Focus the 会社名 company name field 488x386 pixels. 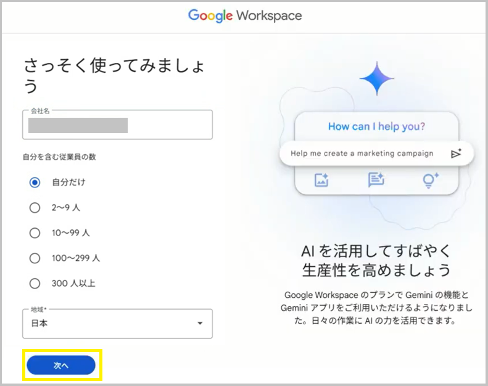tap(117, 125)
